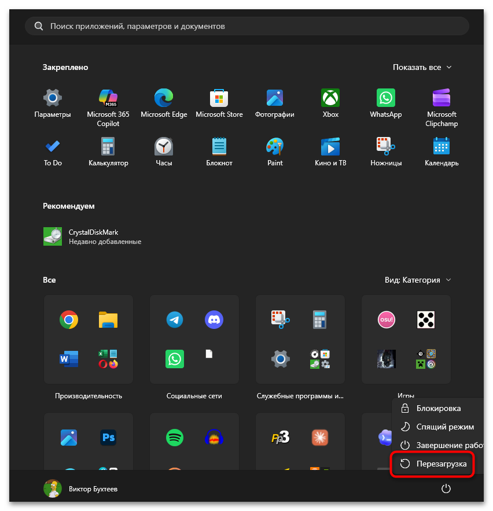Open orange starburst app icon
The width and height of the screenshot is (493, 511).
coord(319,438)
